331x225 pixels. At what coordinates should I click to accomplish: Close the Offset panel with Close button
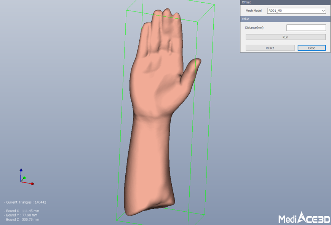(x=311, y=48)
